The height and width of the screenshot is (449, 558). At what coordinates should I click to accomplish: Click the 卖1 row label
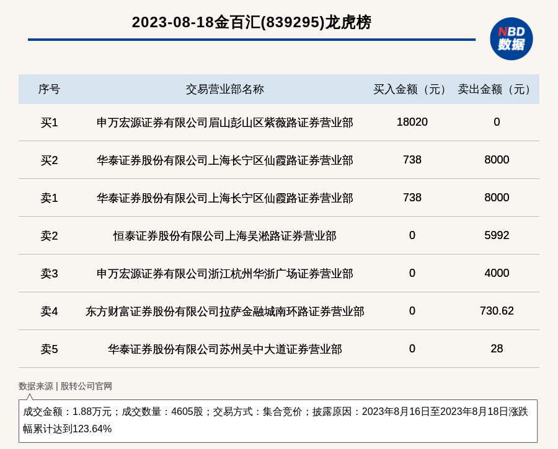click(x=49, y=198)
